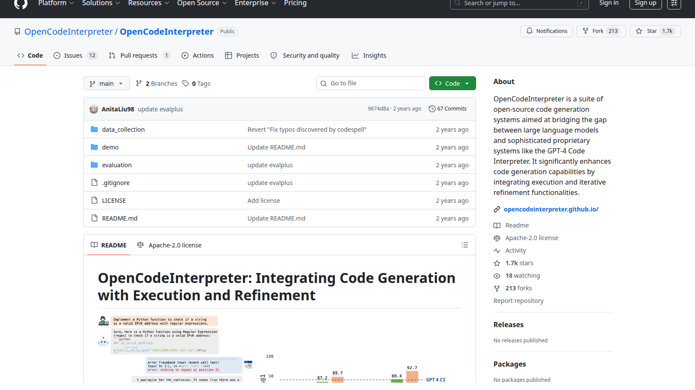The image size is (695, 390).
Task: Expand the Enterprise dropdown
Action: 255,3
